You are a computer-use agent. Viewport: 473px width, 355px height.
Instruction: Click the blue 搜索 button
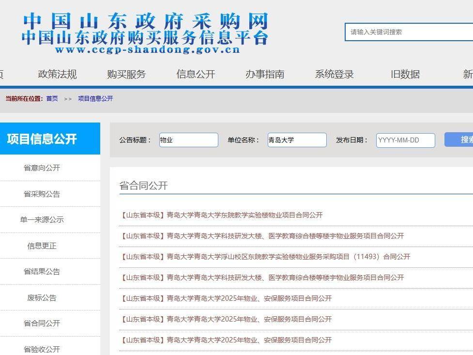pos(458,139)
